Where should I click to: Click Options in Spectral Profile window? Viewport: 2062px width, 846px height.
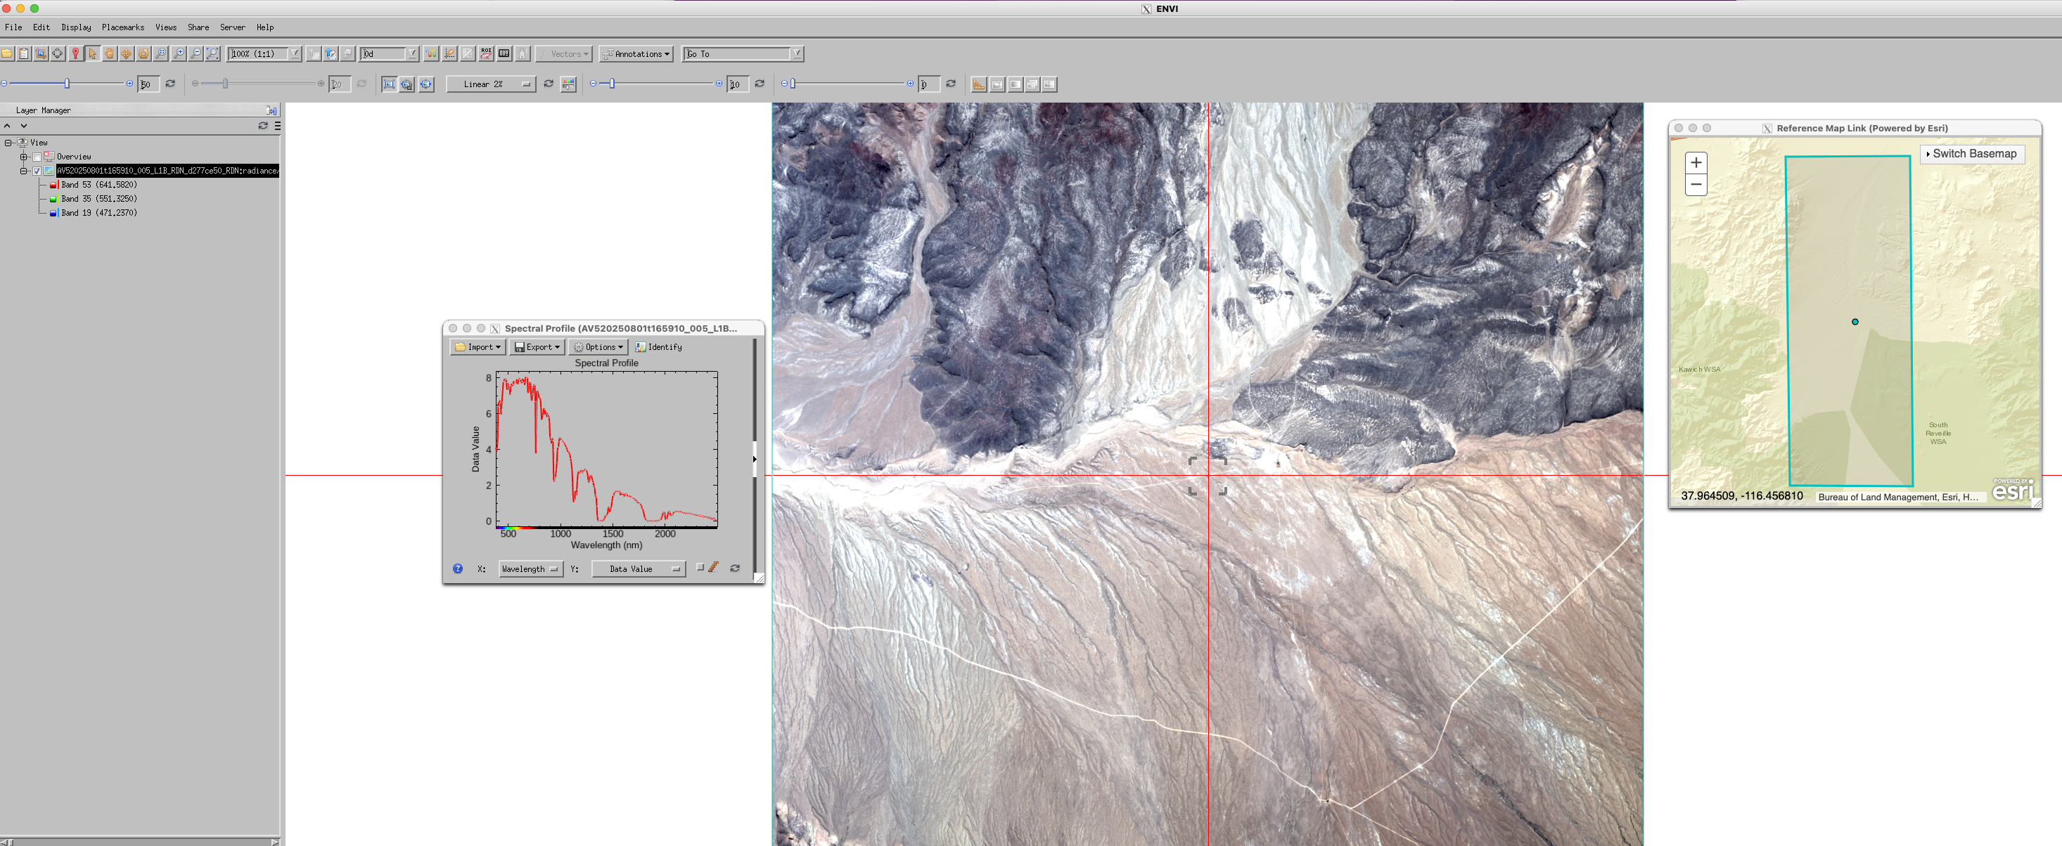coord(598,347)
